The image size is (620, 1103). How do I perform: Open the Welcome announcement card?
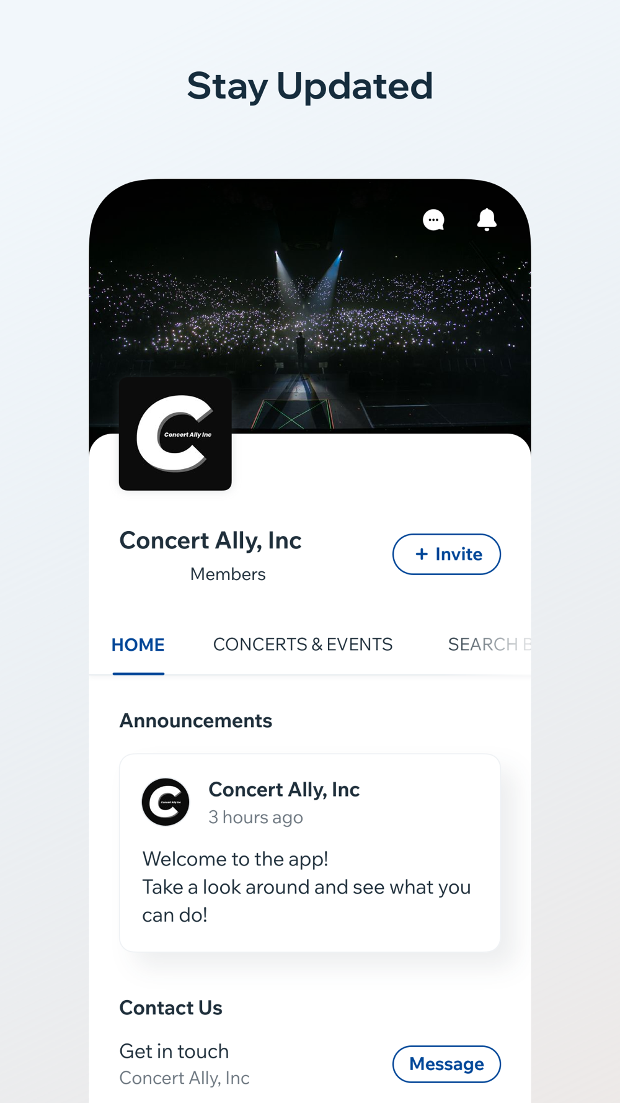click(x=310, y=853)
